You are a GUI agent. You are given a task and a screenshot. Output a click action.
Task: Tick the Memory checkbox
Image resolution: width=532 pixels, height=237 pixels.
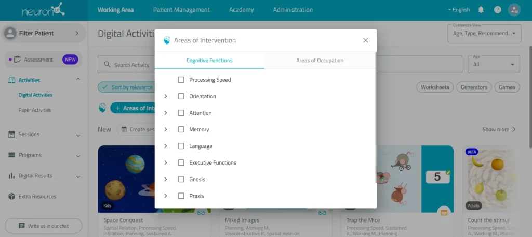tap(181, 129)
